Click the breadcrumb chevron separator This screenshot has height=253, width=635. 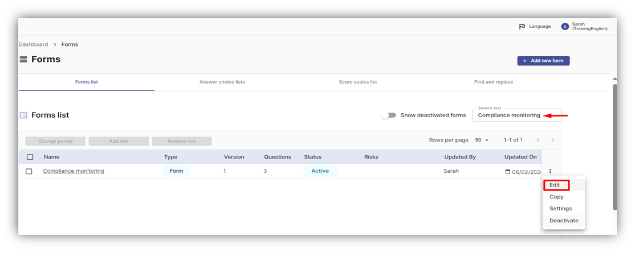point(55,44)
